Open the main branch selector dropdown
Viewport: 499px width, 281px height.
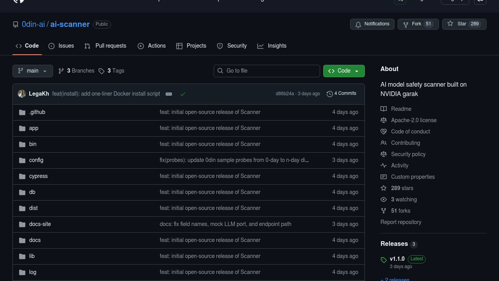[x=32, y=71]
